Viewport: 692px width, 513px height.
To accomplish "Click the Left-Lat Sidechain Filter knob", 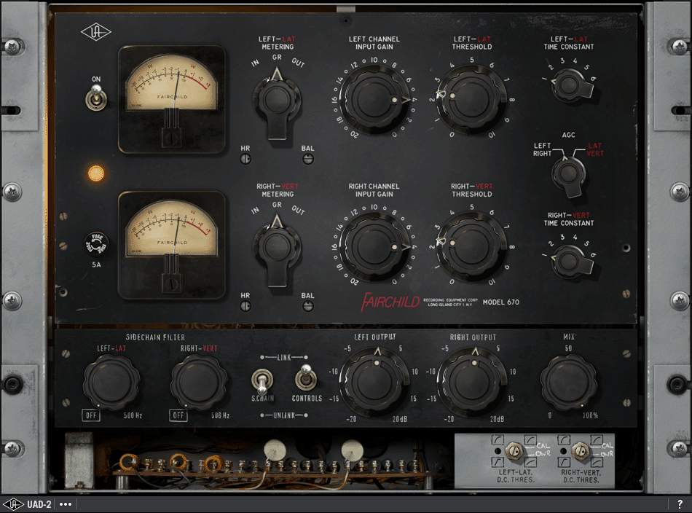I will pyautogui.click(x=111, y=382).
